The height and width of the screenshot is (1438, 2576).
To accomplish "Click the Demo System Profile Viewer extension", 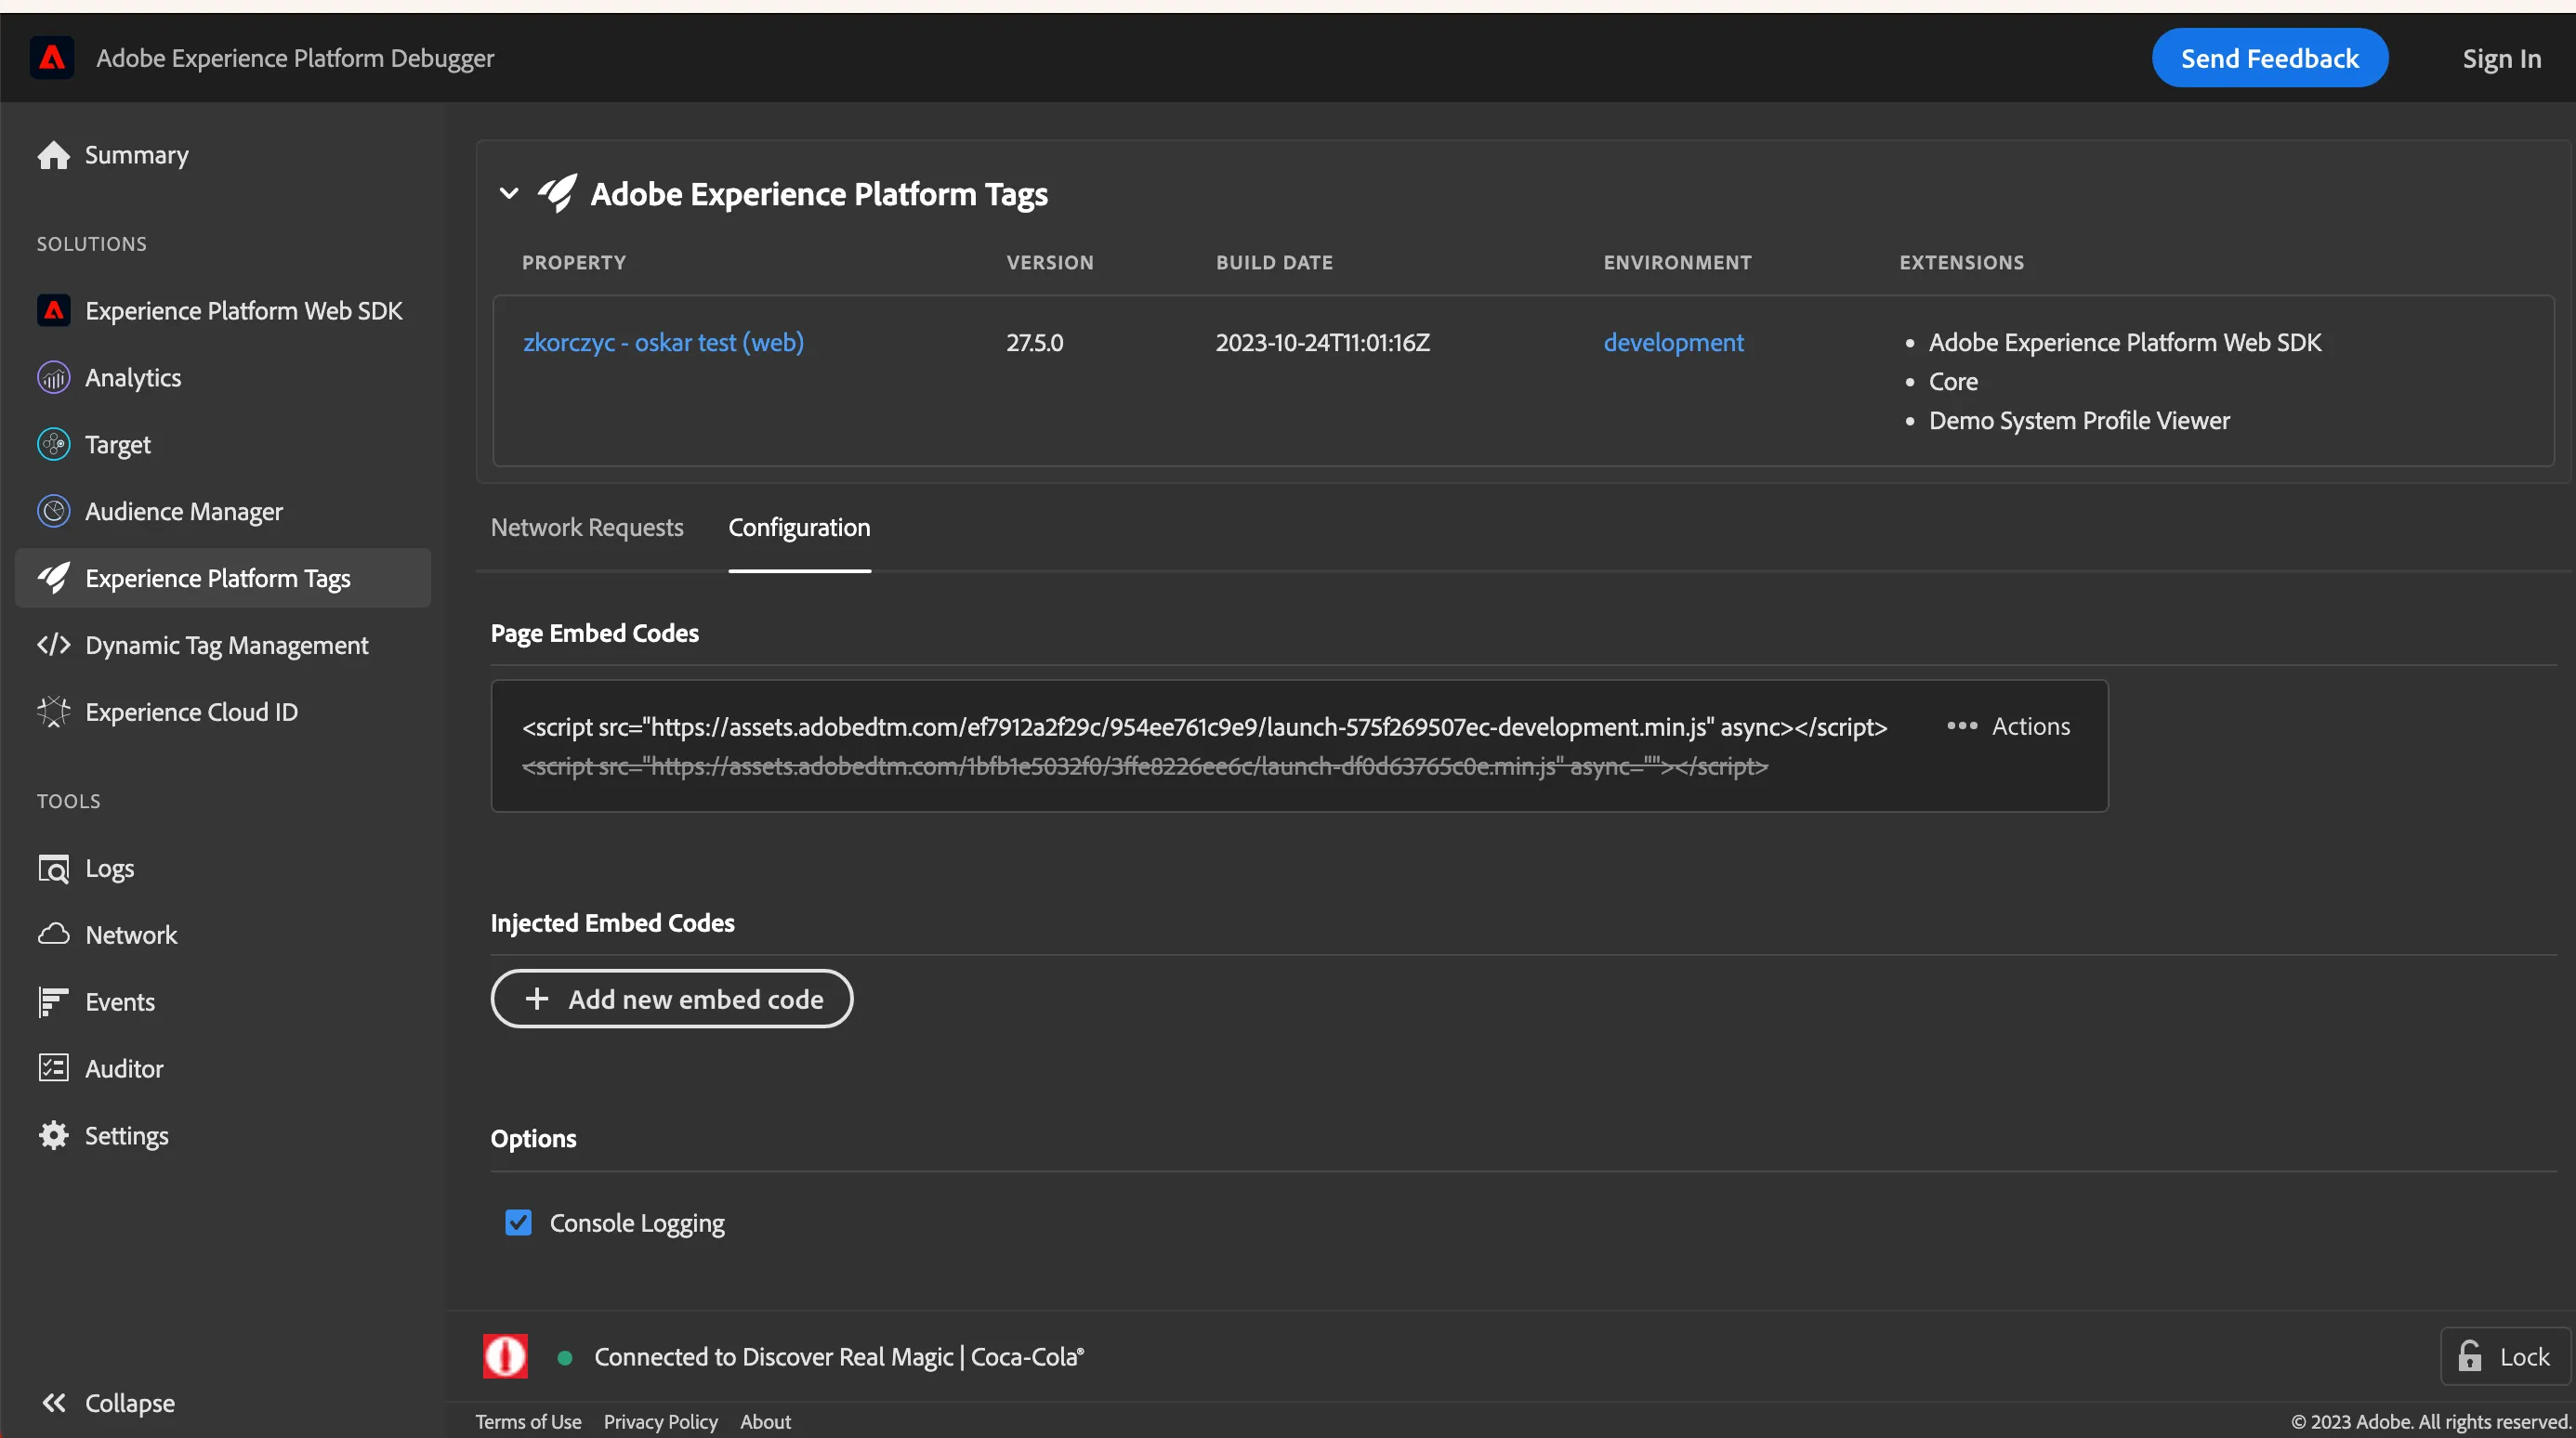I will point(2079,421).
